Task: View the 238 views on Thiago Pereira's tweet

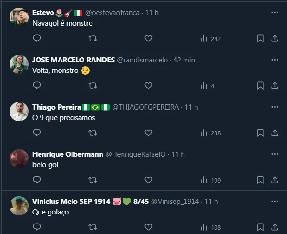Action: [210, 133]
